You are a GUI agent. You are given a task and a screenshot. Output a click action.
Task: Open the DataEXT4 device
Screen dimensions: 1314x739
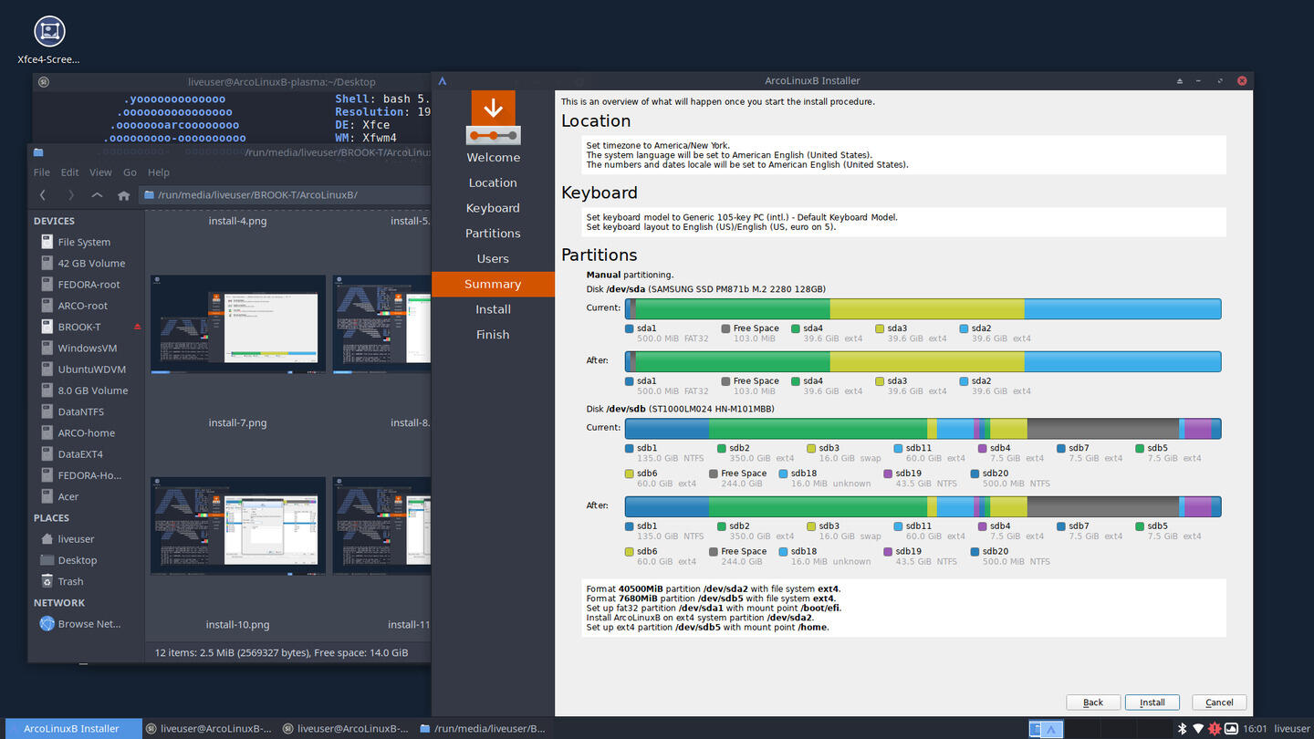(84, 453)
